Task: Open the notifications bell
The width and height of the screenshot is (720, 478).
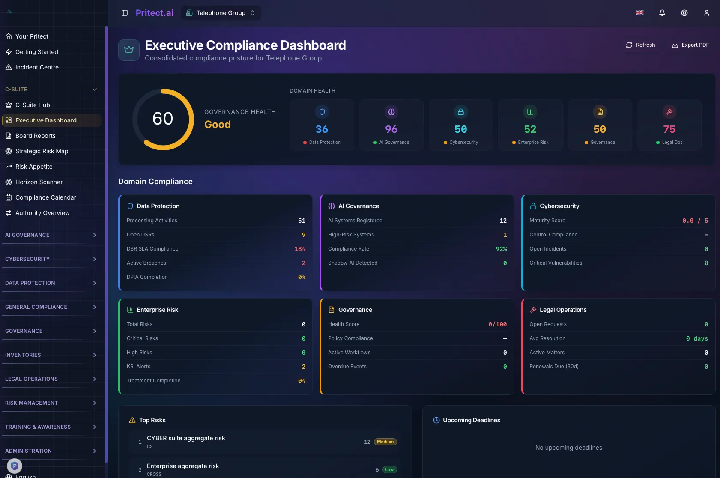Action: 662,13
